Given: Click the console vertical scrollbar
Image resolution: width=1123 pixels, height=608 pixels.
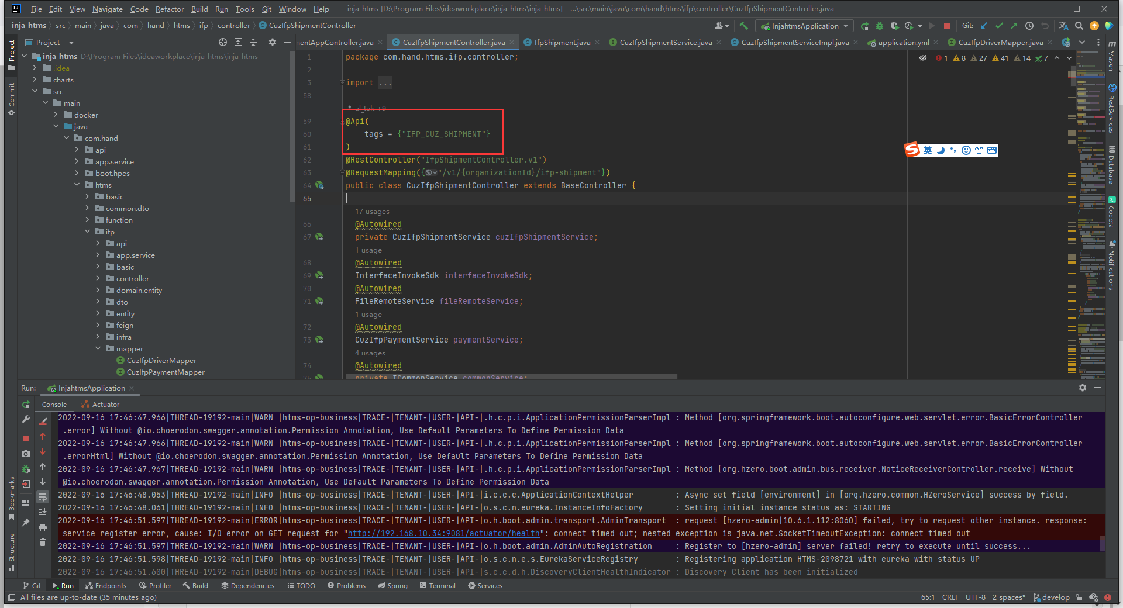Looking at the screenshot, I should (x=1103, y=543).
